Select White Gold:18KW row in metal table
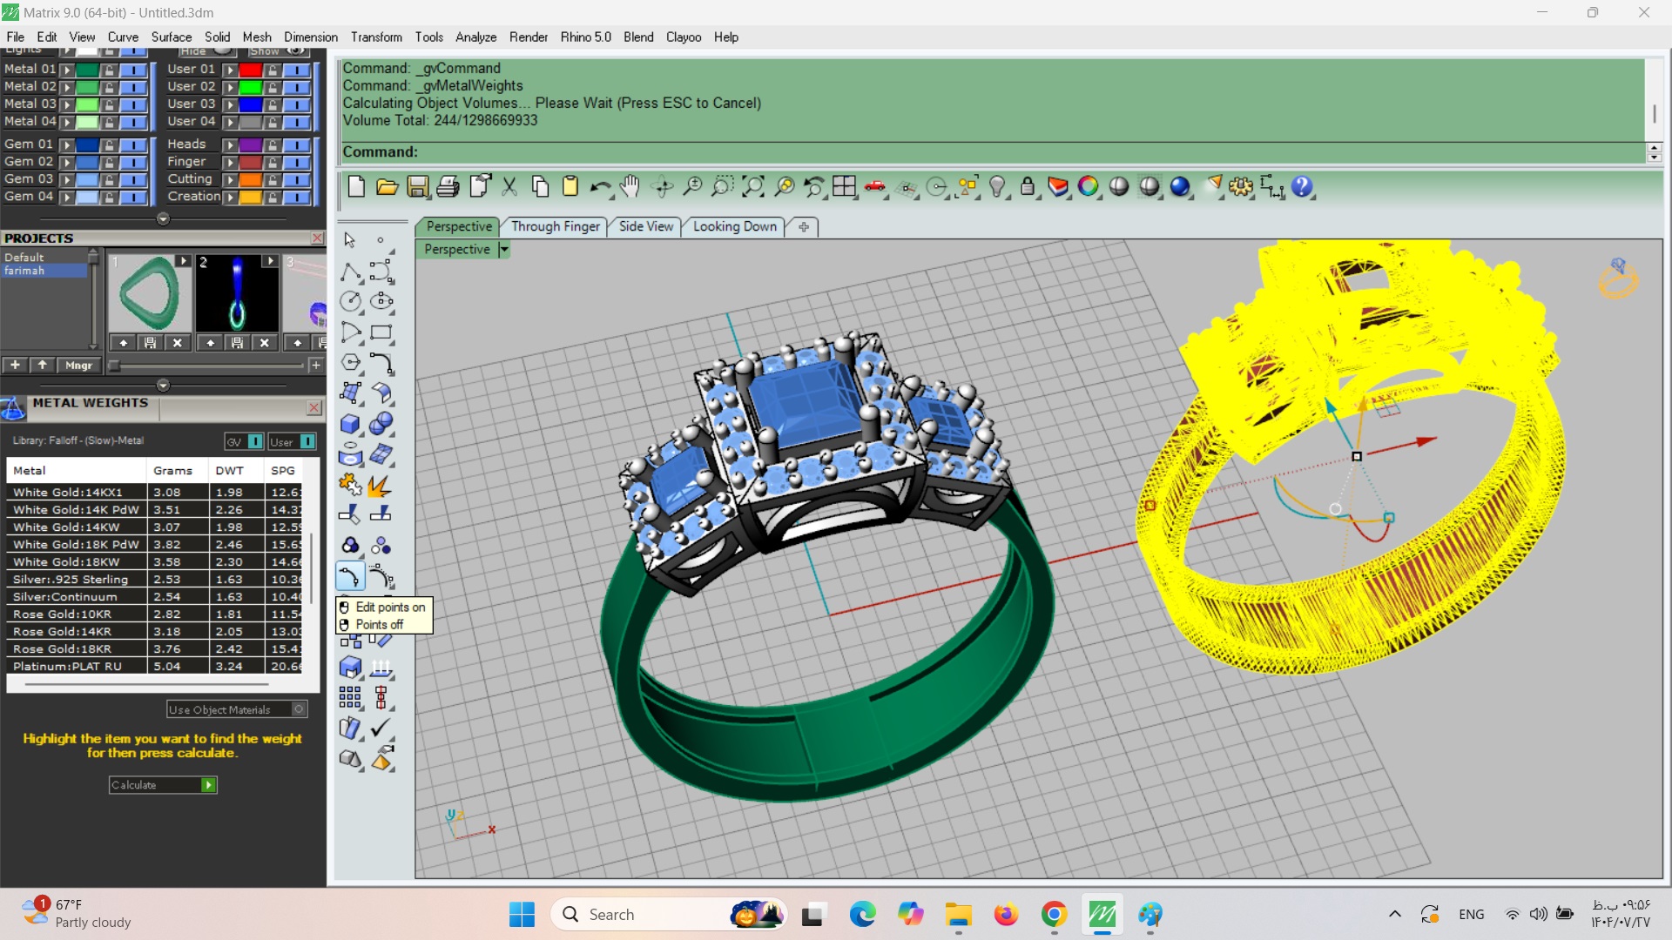1672x940 pixels. pyautogui.click(x=66, y=561)
